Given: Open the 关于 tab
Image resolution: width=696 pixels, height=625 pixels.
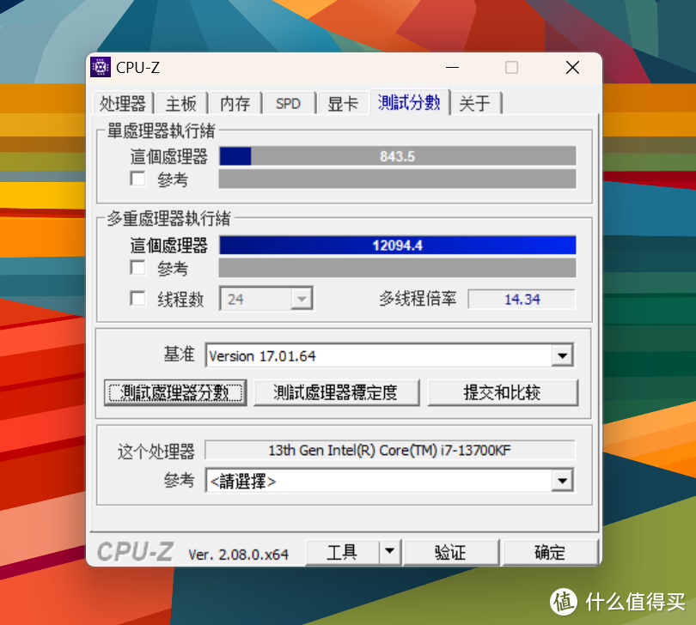Looking at the screenshot, I should [x=475, y=103].
